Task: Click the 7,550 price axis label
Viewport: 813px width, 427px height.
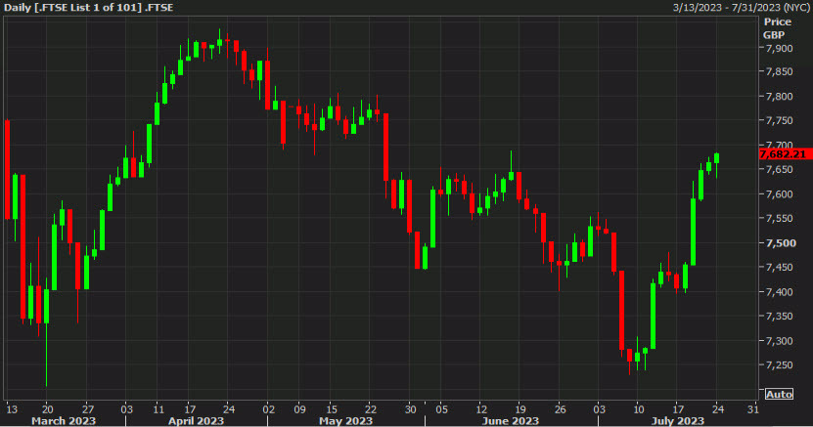Action: pyautogui.click(x=780, y=219)
